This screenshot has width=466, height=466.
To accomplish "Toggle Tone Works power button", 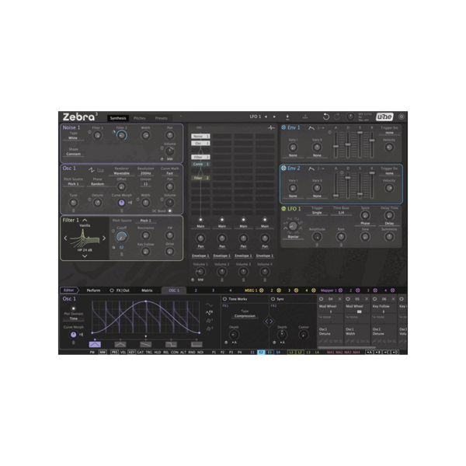I will tap(224, 299).
